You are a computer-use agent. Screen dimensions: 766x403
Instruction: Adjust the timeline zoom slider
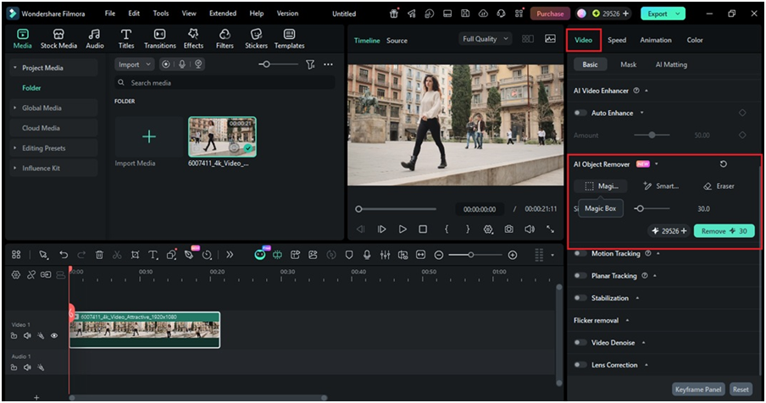(475, 255)
